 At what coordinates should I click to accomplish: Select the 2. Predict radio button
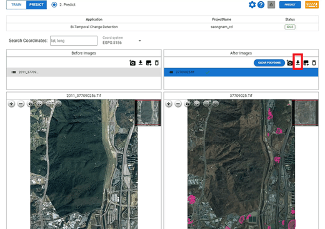pos(54,4)
